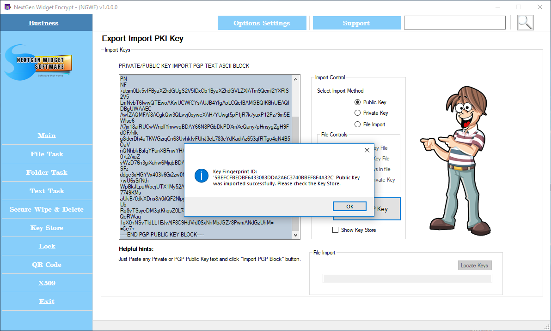Open the Text Task page

point(47,191)
